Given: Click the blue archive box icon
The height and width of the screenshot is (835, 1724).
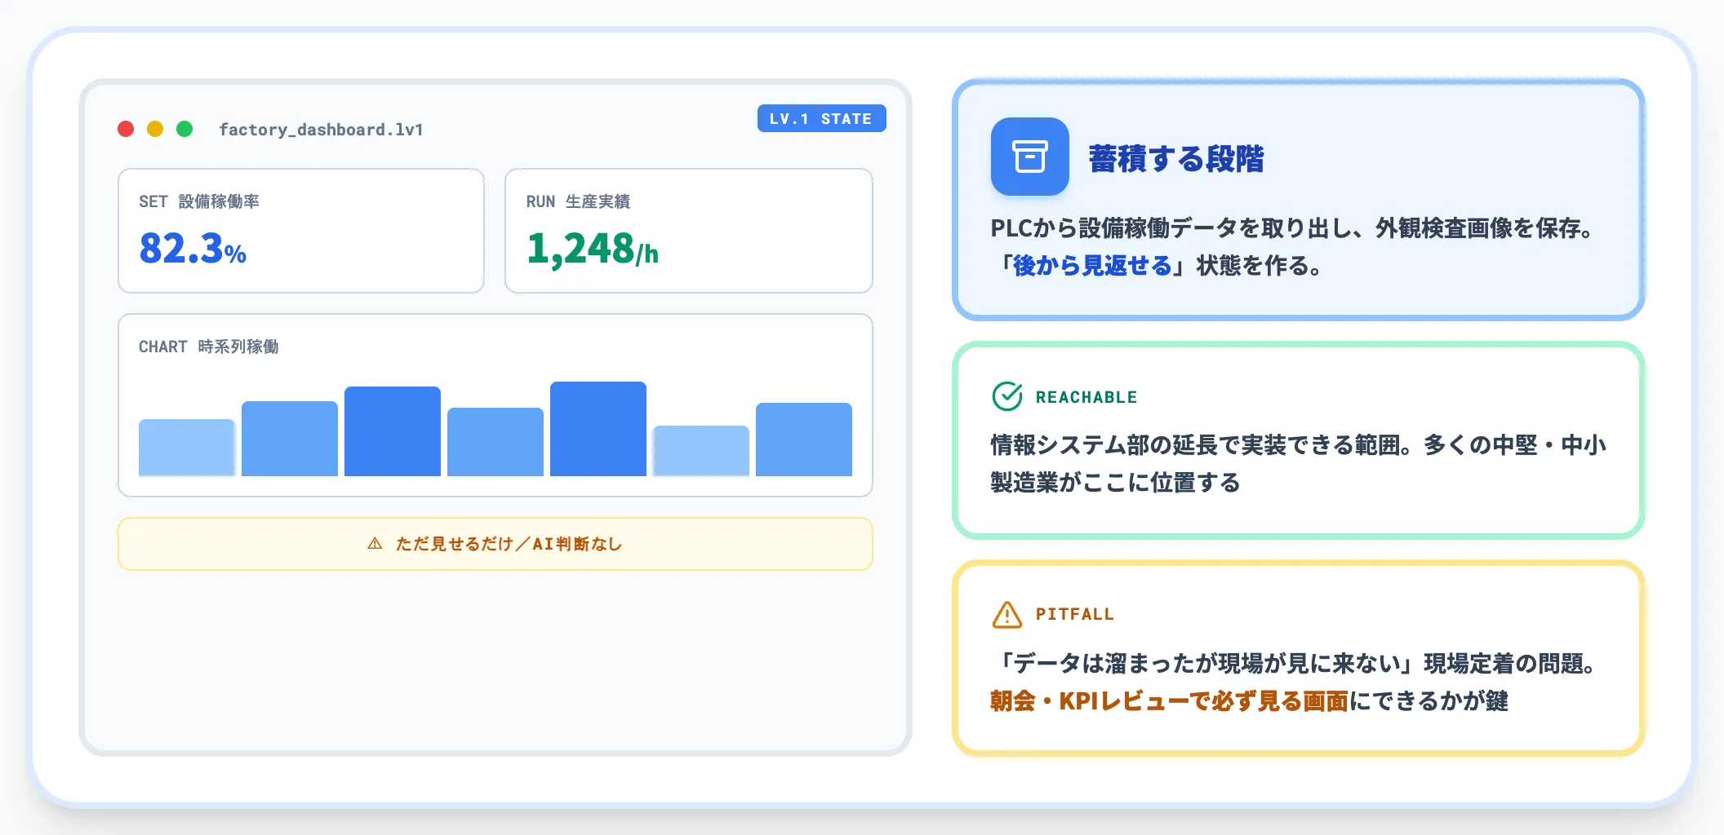Looking at the screenshot, I should pos(1029,157).
